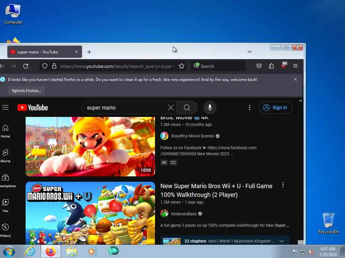Open the NintendoBase channel avatar
345x258 pixels.
[164, 213]
